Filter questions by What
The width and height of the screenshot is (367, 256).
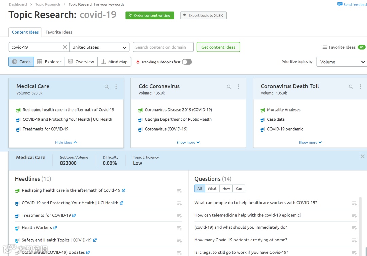click(212, 189)
